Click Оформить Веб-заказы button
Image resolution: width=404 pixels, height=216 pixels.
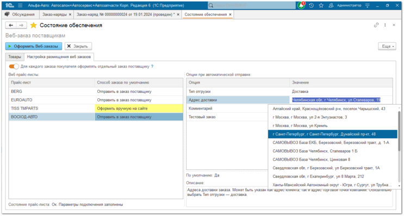click(x=34, y=46)
